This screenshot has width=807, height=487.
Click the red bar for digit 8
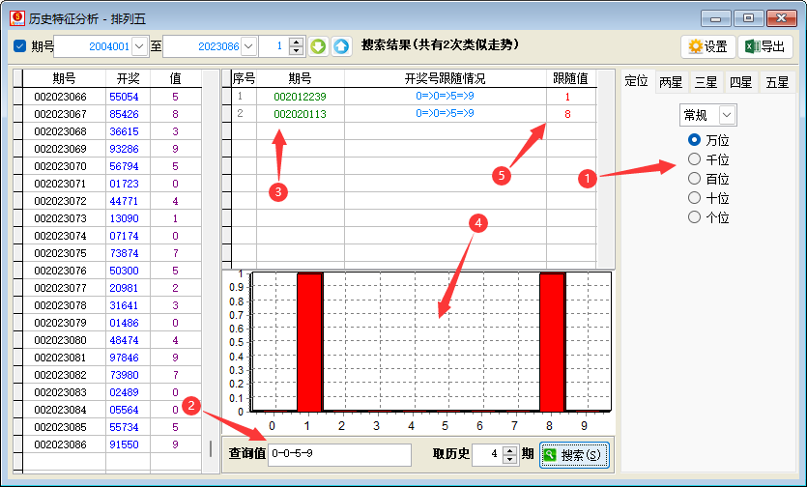(552, 342)
